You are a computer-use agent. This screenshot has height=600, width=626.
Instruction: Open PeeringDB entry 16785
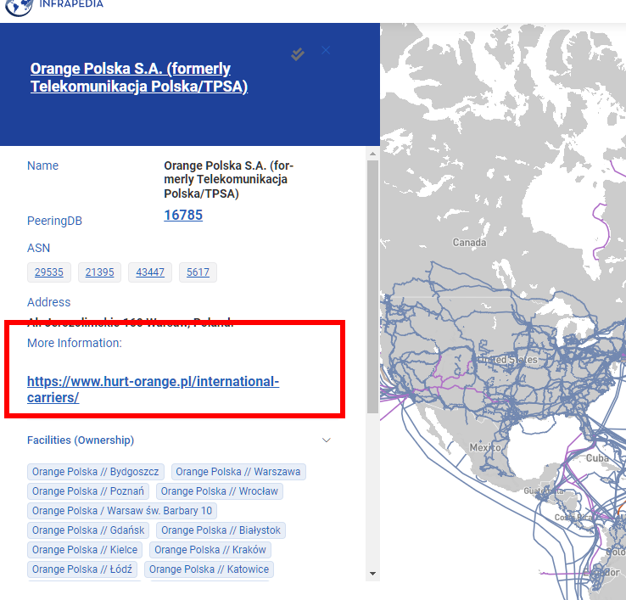pos(183,215)
